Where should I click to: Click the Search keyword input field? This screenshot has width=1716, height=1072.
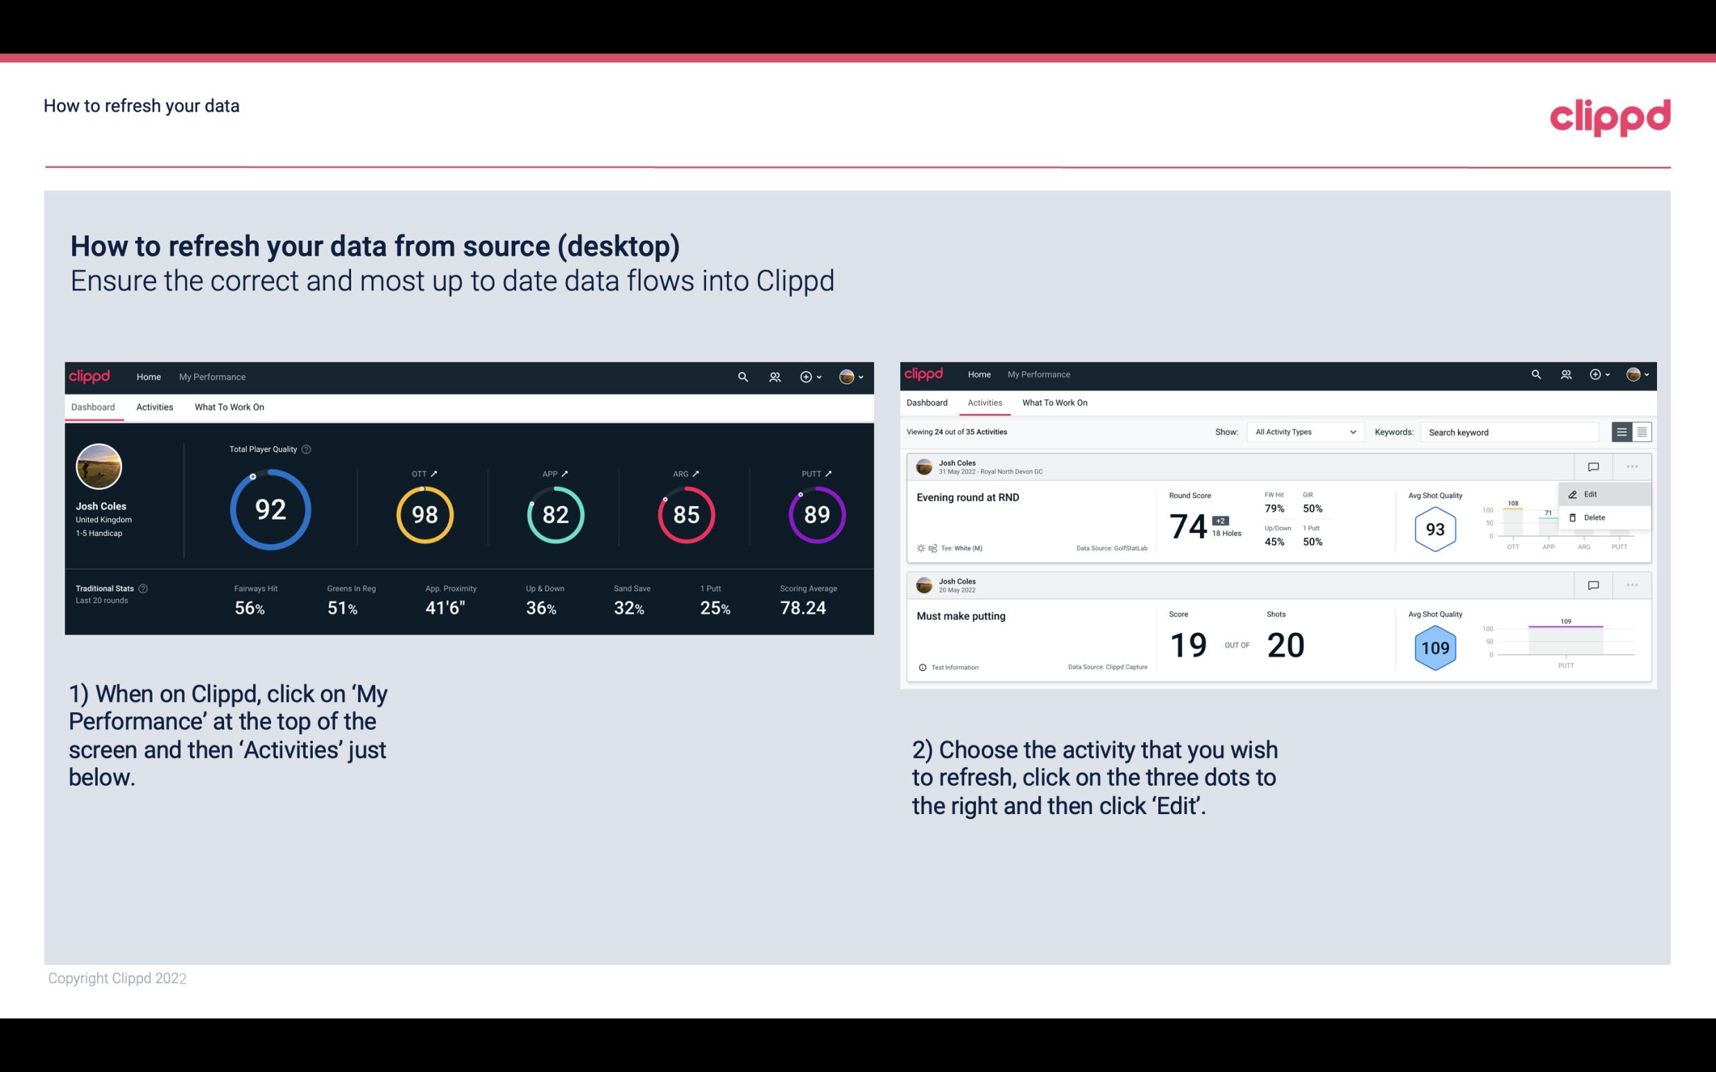coord(1509,431)
